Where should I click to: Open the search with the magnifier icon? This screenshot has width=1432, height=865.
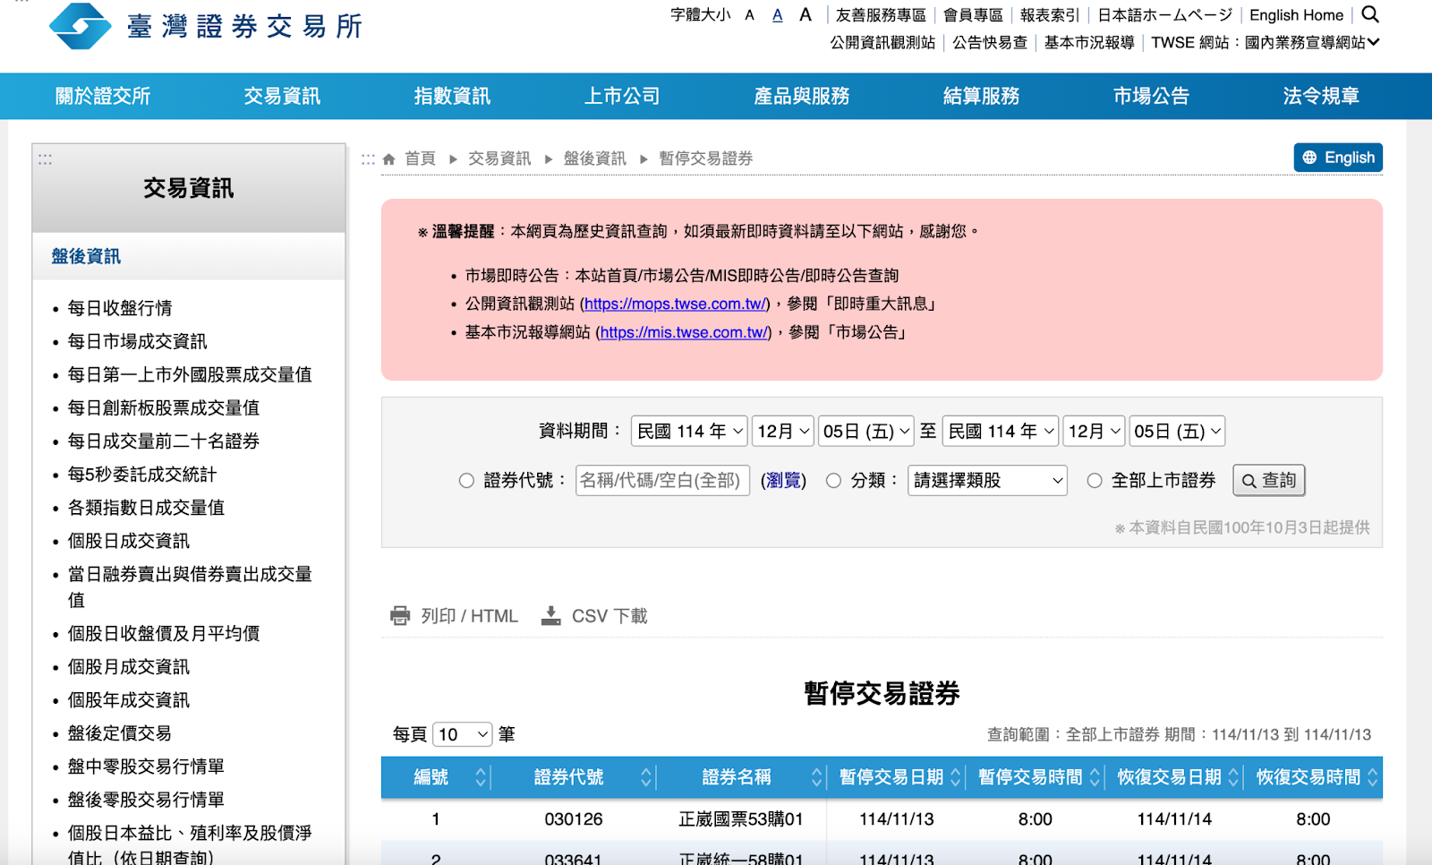1369,14
